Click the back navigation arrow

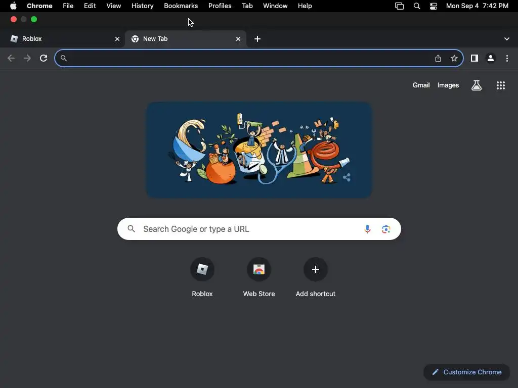(x=11, y=59)
